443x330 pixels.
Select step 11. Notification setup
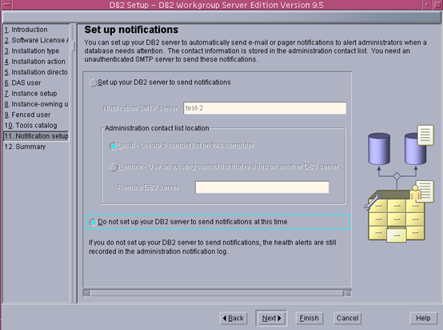pyautogui.click(x=36, y=136)
